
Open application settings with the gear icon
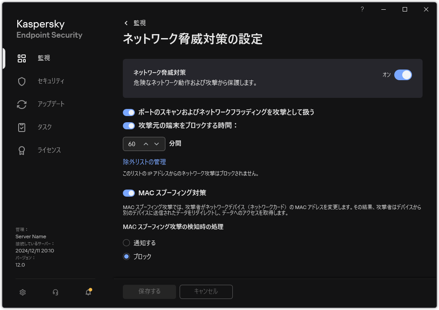pyautogui.click(x=22, y=292)
